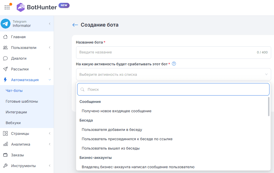The image size is (274, 173).
Task: Click the Пользователи people icon
Action: pyautogui.click(x=5, y=47)
